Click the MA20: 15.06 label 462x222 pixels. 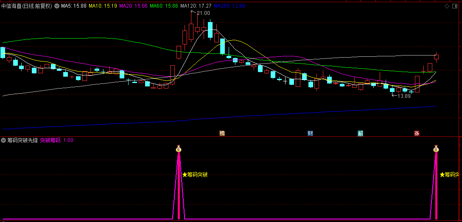[133, 6]
